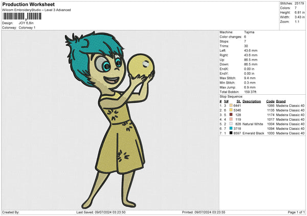This screenshot has height=216, width=307.
Task: Click the Page 1 of 1 footer text
Action: point(296,212)
